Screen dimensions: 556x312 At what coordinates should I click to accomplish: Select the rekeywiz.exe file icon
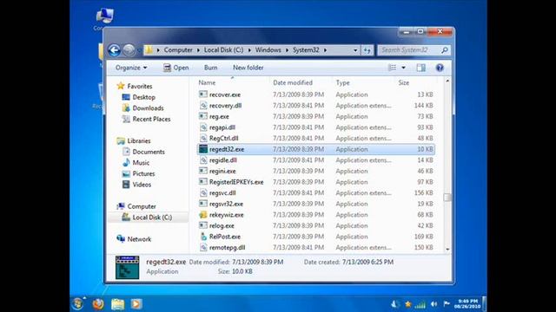pos(202,215)
